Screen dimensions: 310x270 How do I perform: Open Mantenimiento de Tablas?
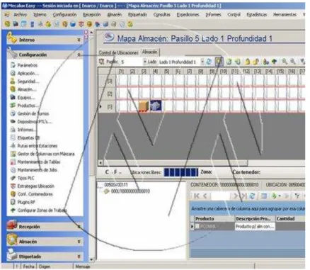click(x=39, y=162)
